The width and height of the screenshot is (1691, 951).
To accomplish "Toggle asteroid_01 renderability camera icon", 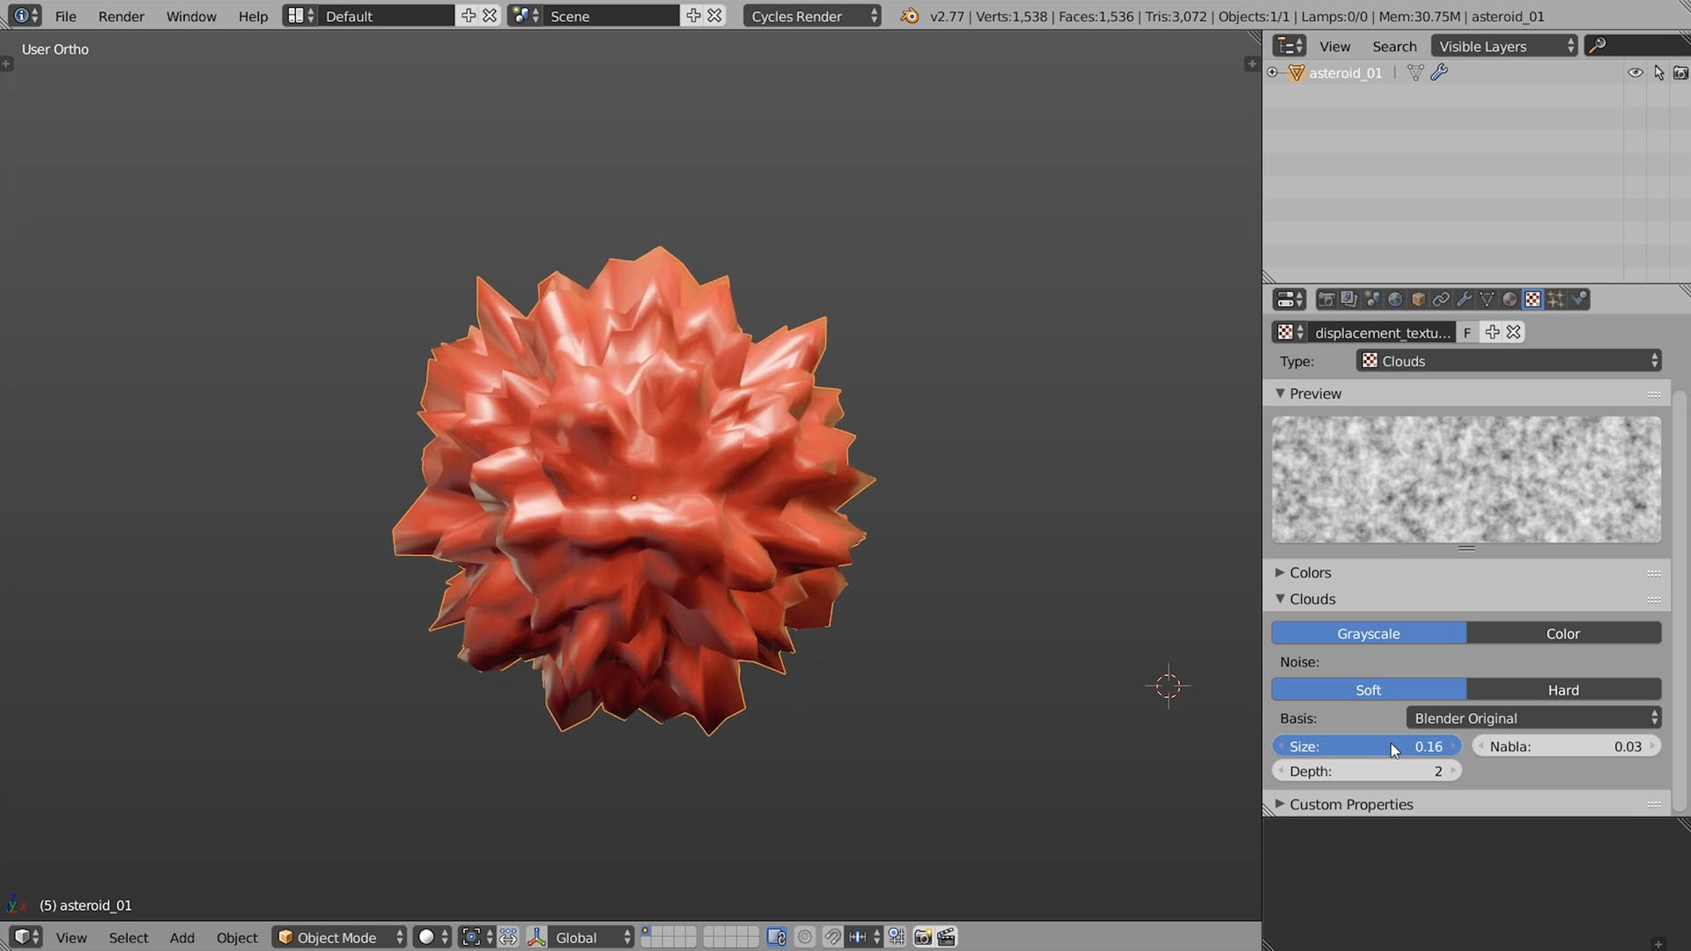I will pyautogui.click(x=1680, y=73).
